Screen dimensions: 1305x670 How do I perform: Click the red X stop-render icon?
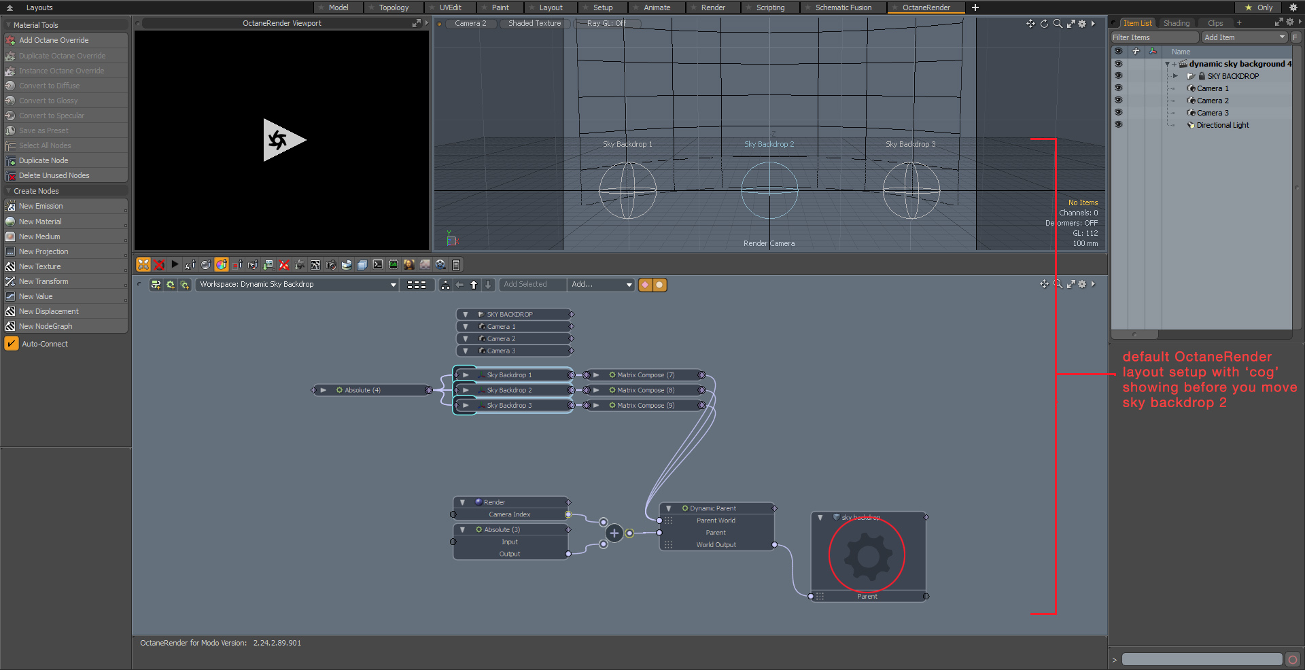coord(159,265)
